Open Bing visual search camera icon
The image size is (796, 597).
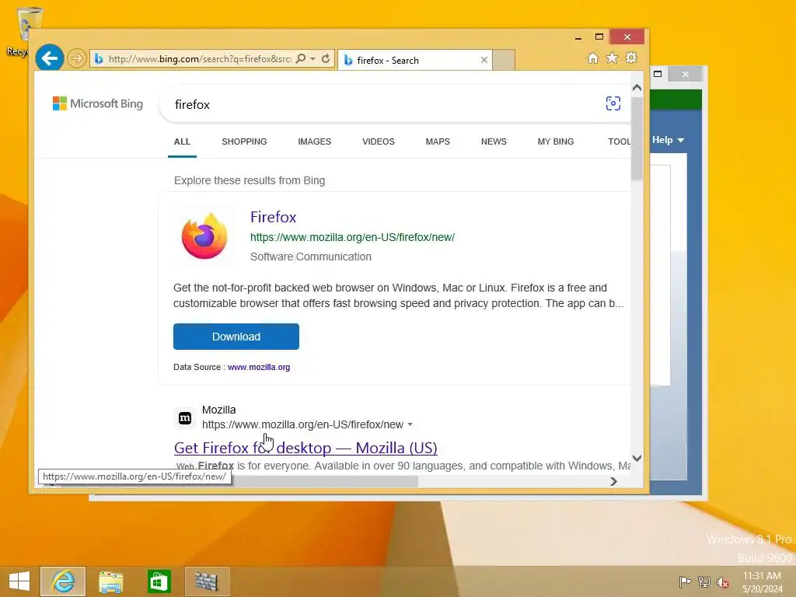coord(613,103)
